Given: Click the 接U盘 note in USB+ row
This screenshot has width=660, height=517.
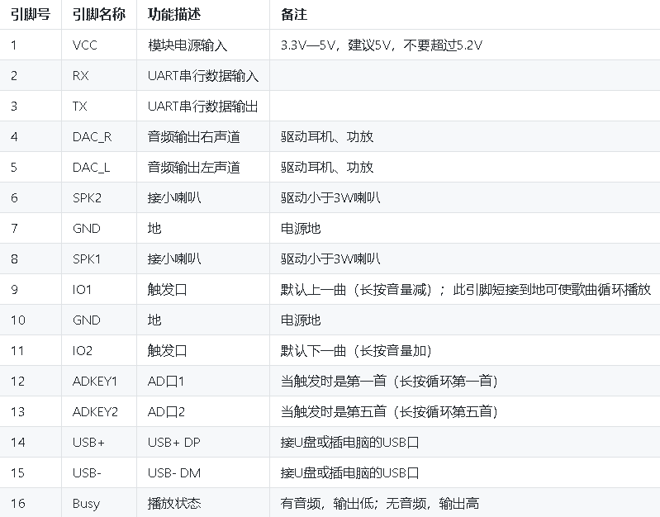Looking at the screenshot, I should pyautogui.click(x=349, y=443).
